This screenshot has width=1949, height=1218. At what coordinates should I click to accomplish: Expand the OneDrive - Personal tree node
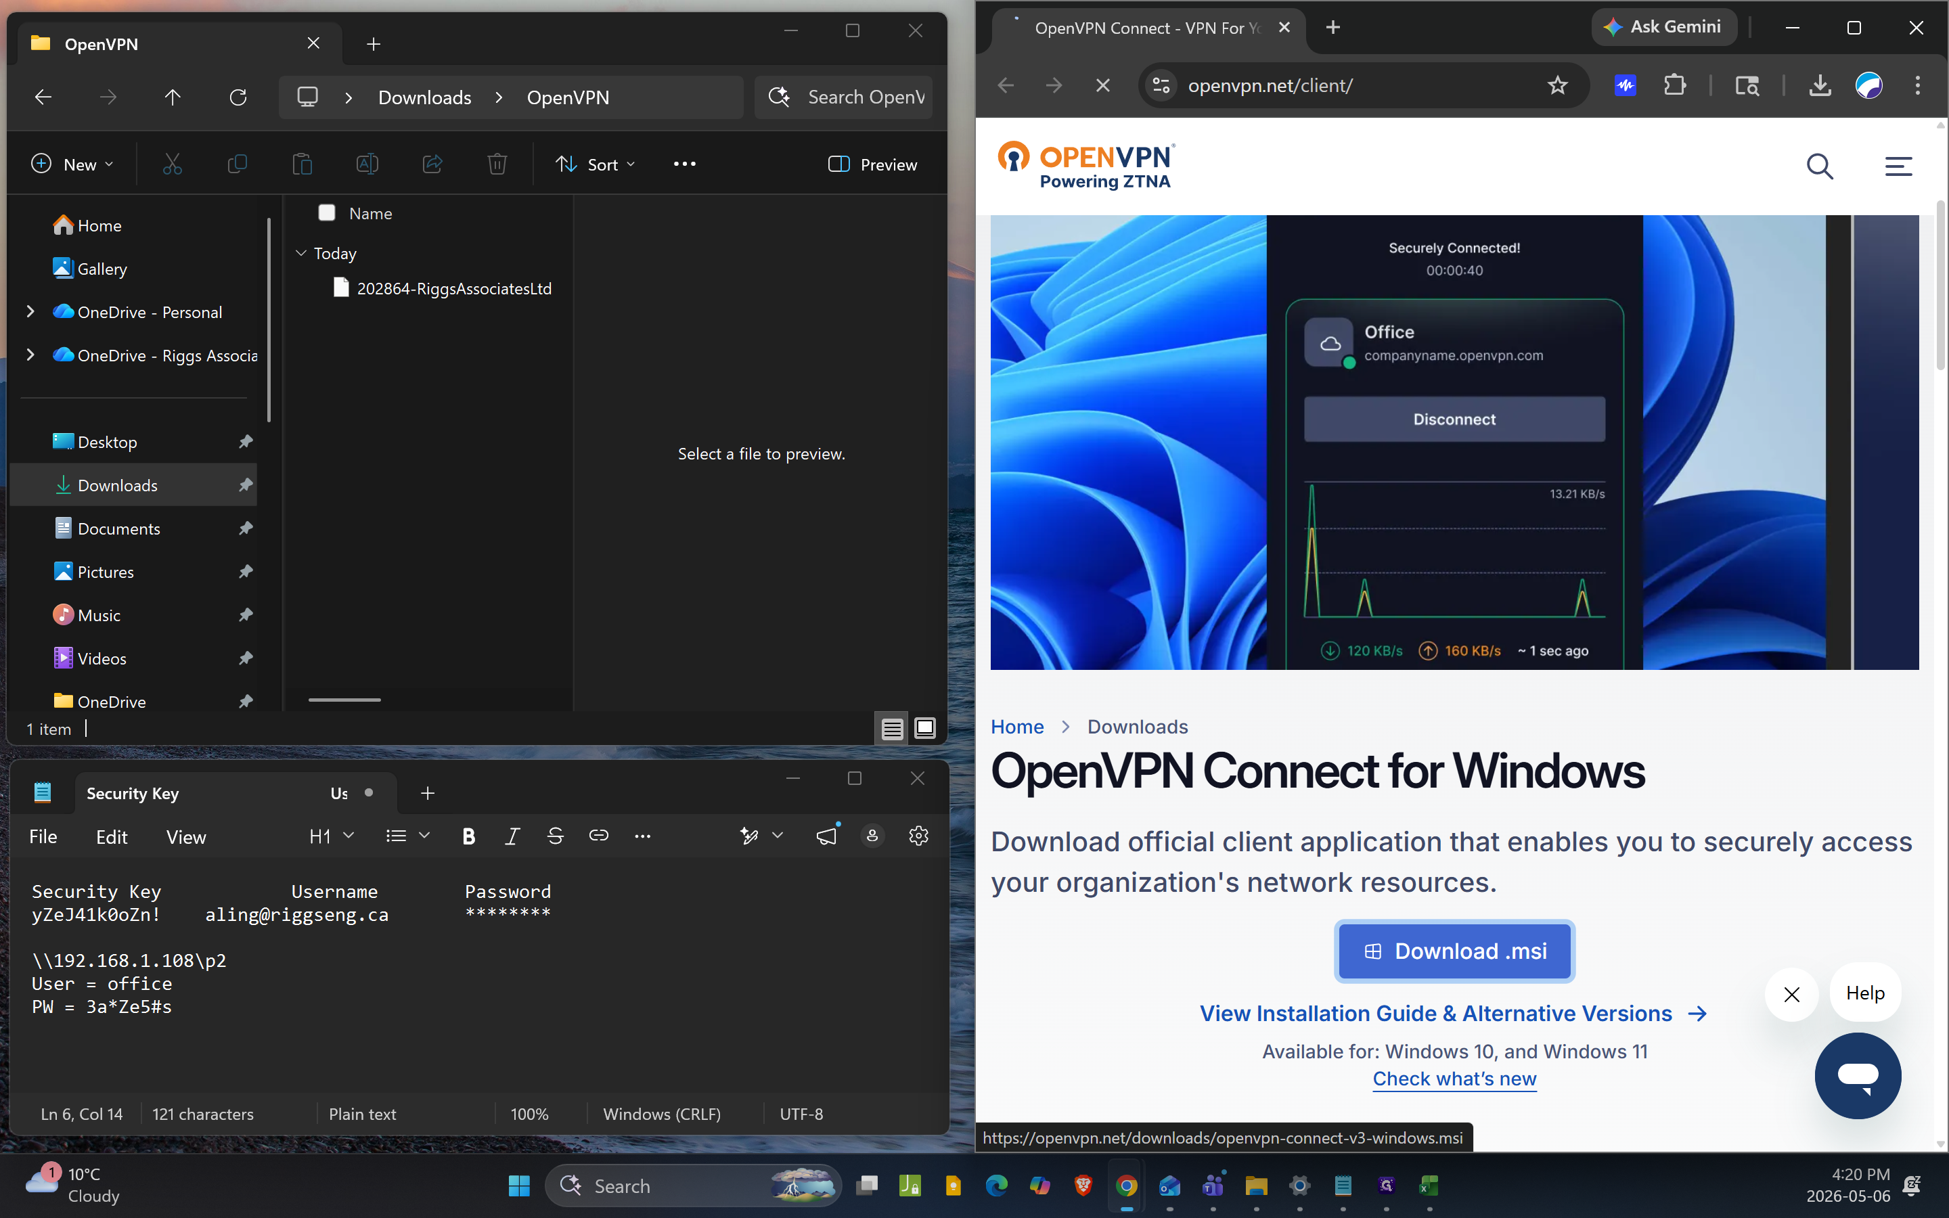[30, 312]
